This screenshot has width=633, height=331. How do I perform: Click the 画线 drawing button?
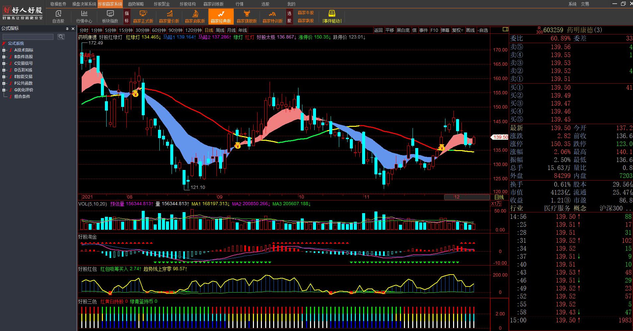(x=470, y=30)
